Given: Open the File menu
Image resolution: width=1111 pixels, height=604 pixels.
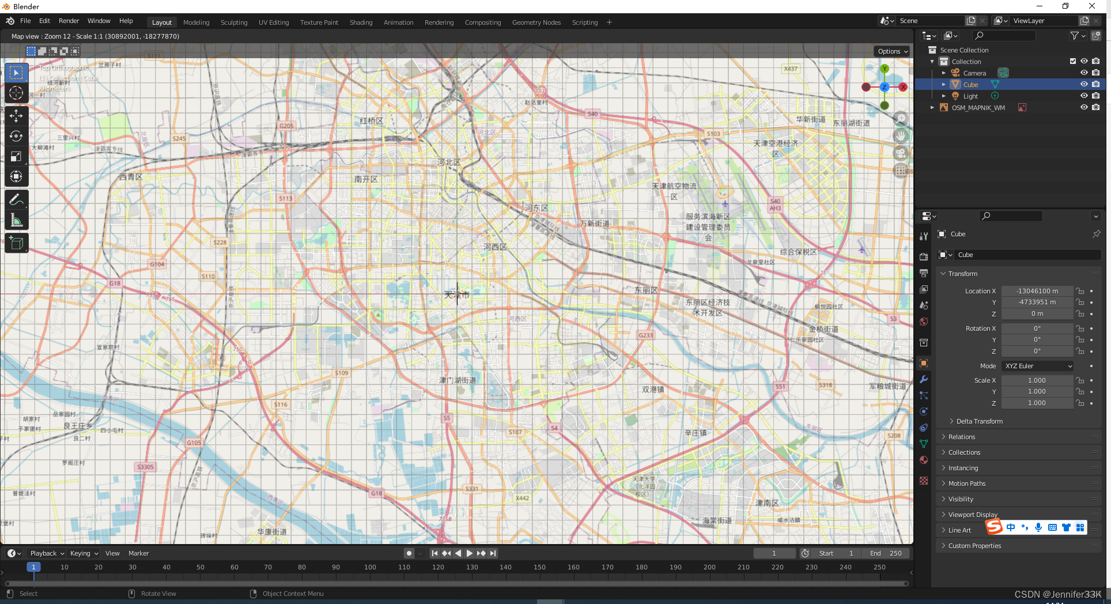Looking at the screenshot, I should [x=25, y=21].
